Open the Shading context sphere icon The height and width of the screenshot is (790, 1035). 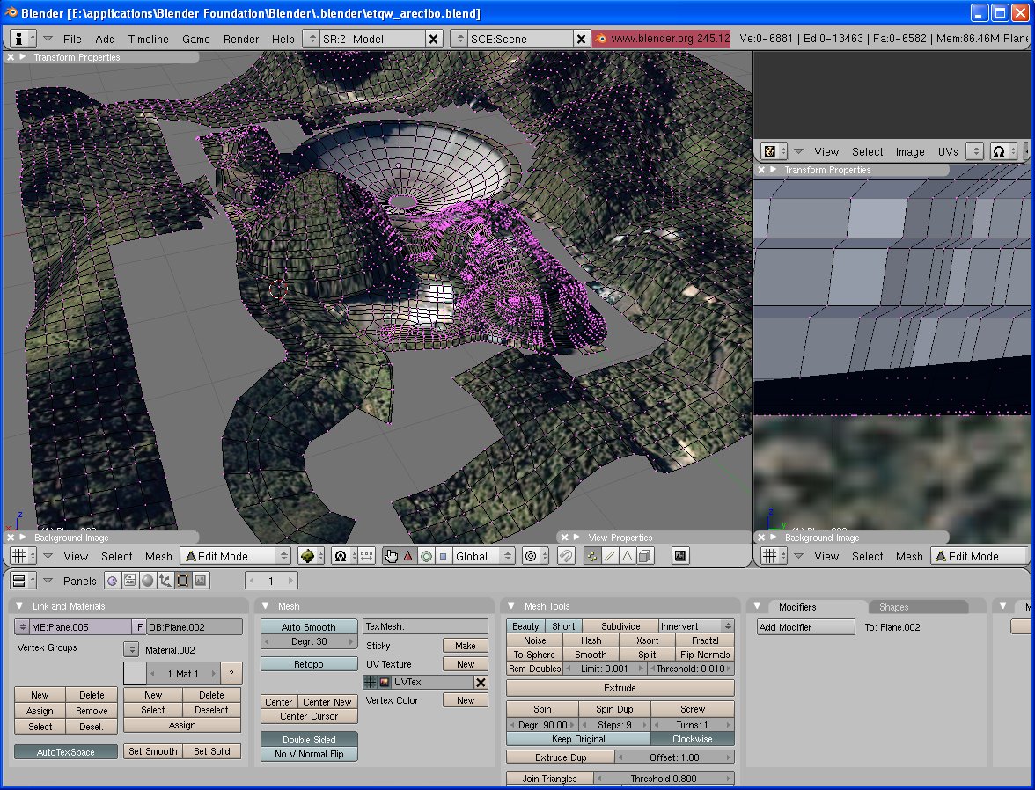pos(148,581)
